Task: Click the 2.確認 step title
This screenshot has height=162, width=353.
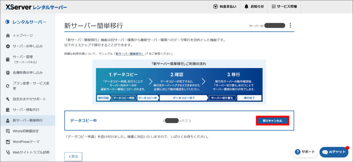Action: click(x=177, y=74)
